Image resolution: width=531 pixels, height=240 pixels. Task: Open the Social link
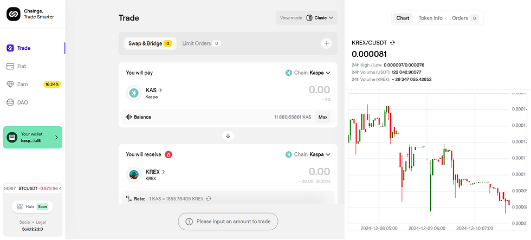[25, 222]
